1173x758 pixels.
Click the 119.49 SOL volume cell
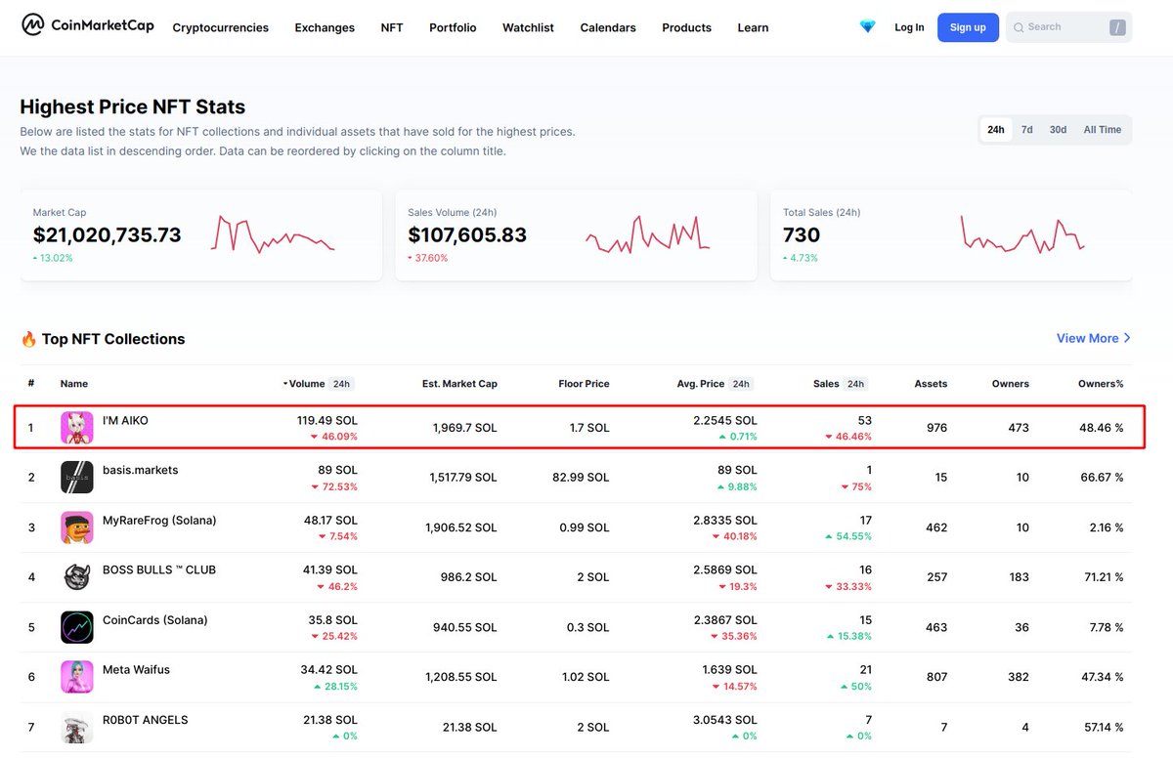coord(327,420)
